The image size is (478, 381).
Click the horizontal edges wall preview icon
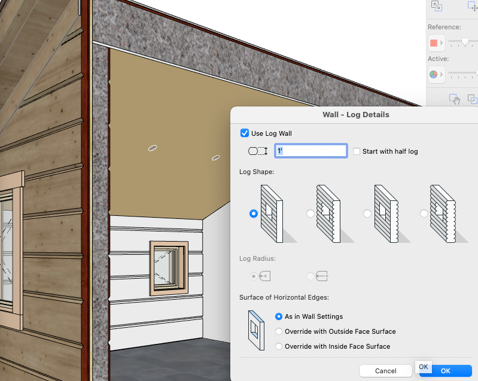(x=256, y=330)
